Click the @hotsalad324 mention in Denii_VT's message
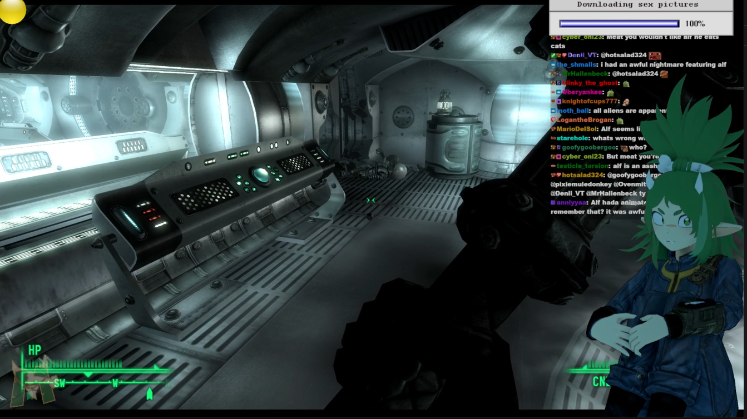 point(624,56)
